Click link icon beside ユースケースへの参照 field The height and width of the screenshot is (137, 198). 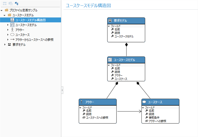pyautogui.click(x=84, y=118)
